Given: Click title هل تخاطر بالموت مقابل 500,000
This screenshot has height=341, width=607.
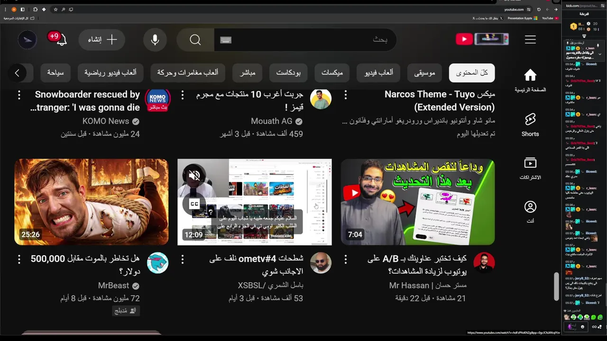Looking at the screenshot, I should tap(85, 265).
